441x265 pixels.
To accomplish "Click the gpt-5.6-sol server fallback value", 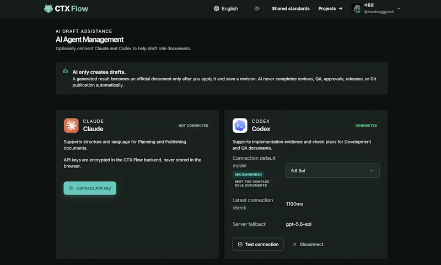I will (298, 224).
